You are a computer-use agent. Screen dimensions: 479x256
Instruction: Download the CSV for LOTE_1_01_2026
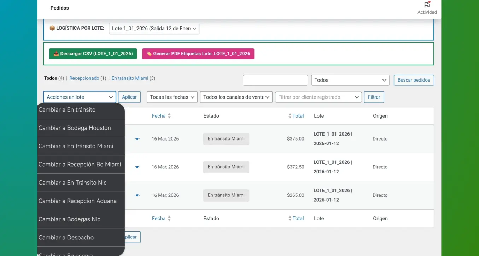93,54
